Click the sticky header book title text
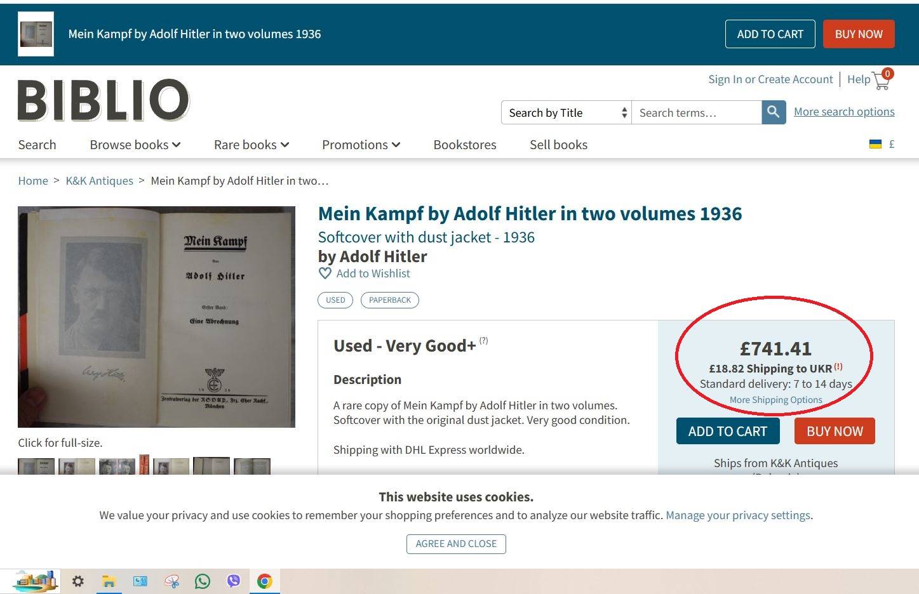The height and width of the screenshot is (594, 919). 194,34
